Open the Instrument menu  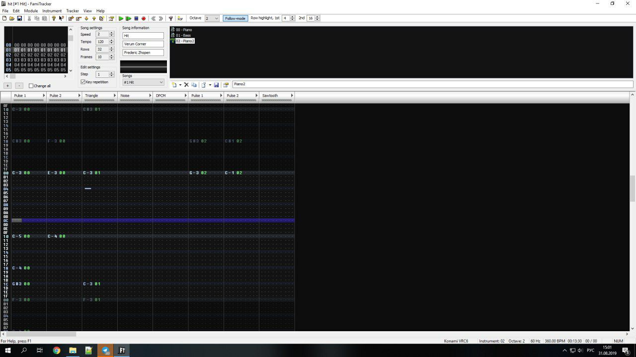[x=52, y=10]
